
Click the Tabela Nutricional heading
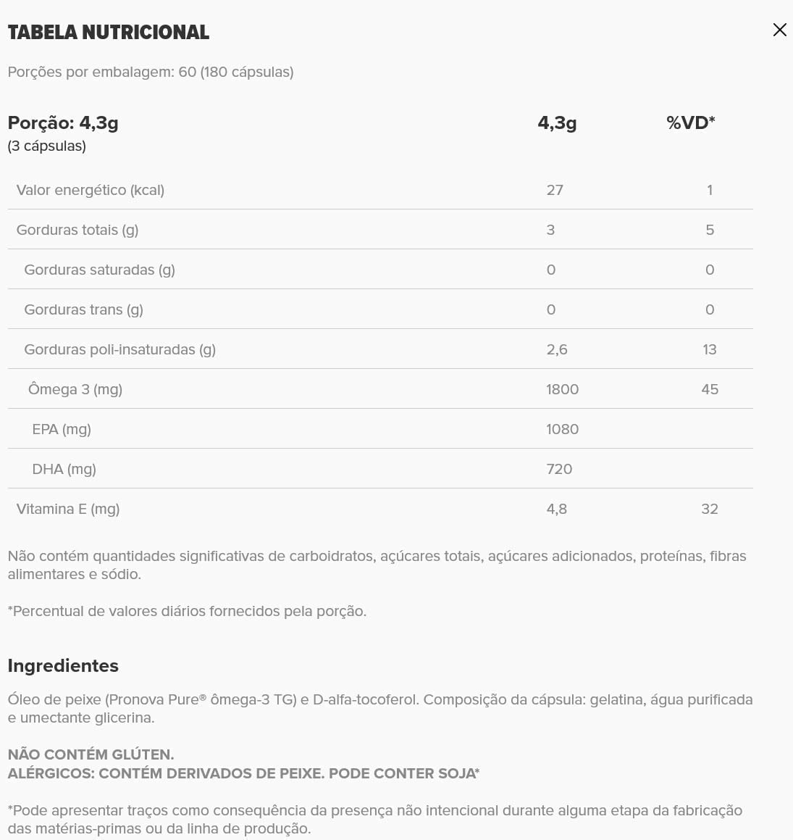[x=109, y=33]
